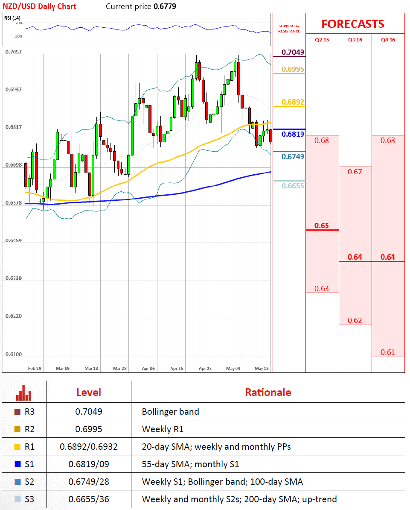The image size is (410, 510).
Task: Click the RSI 70% level label
Action: coord(19,23)
